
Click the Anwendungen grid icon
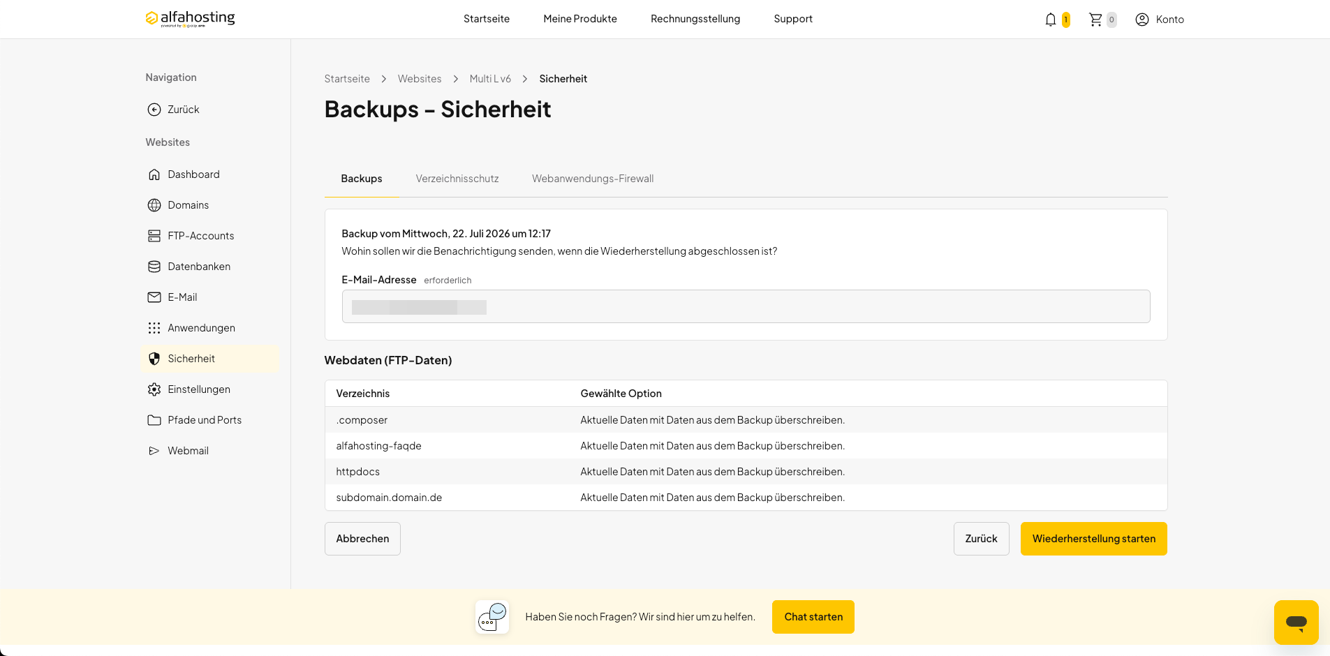click(x=154, y=328)
